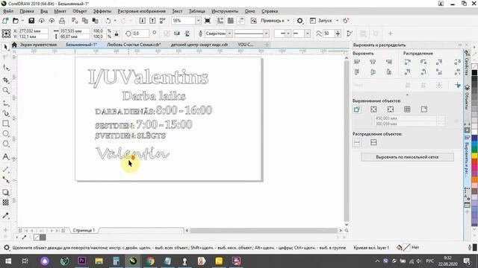Open the Экран приветствия tab
This screenshot has width=478, height=268.
click(x=38, y=45)
